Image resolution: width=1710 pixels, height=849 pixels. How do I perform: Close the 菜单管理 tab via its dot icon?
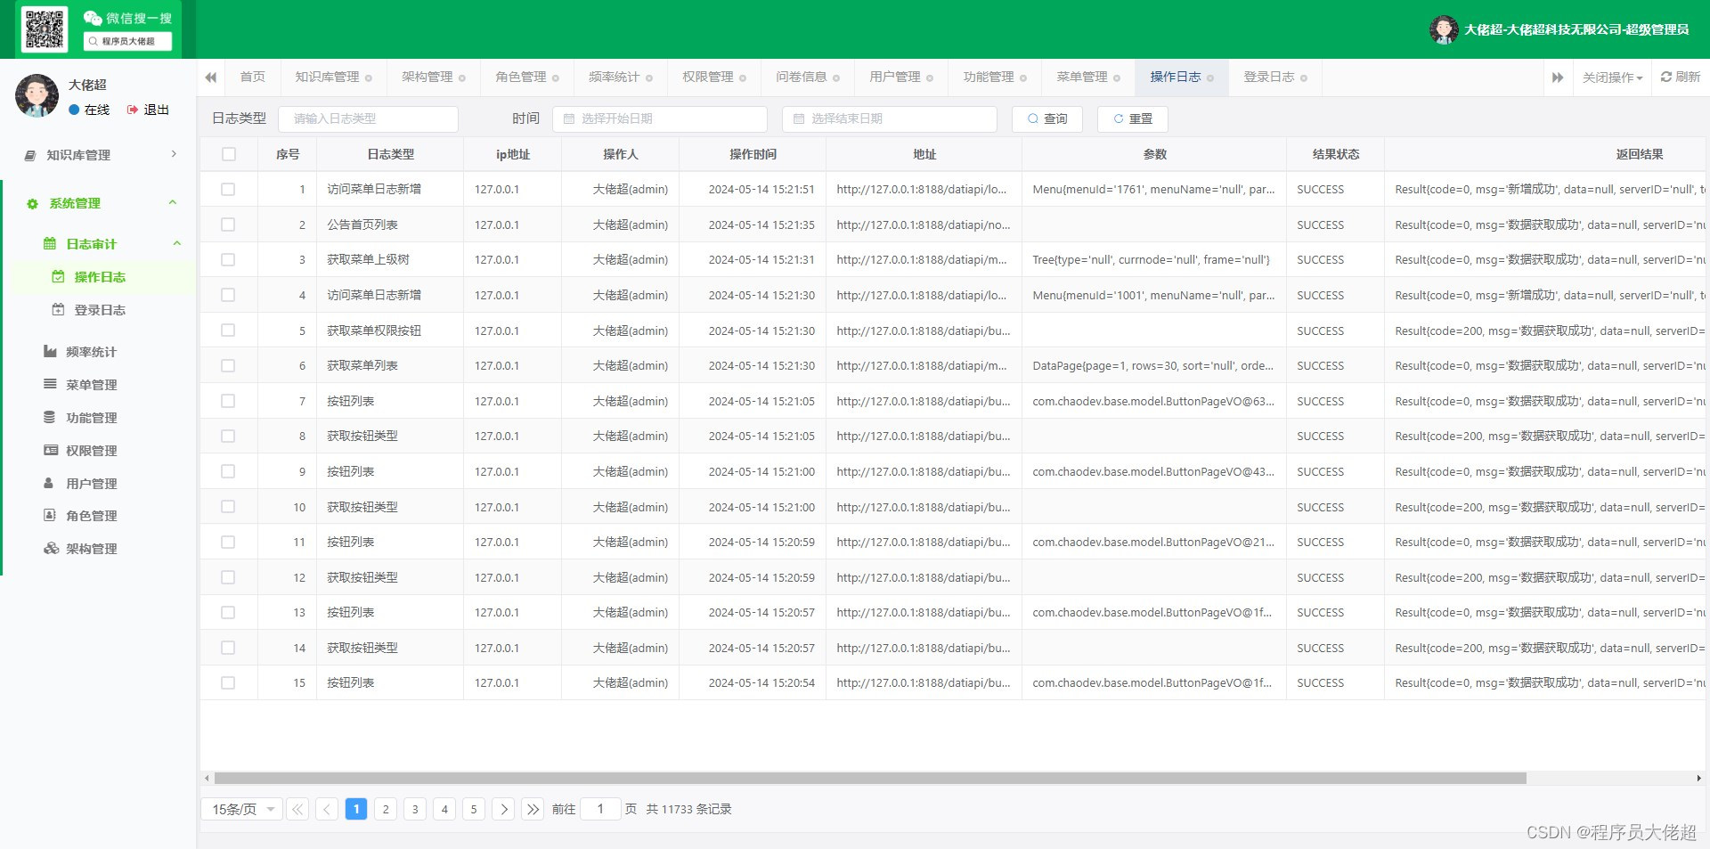point(1117,78)
